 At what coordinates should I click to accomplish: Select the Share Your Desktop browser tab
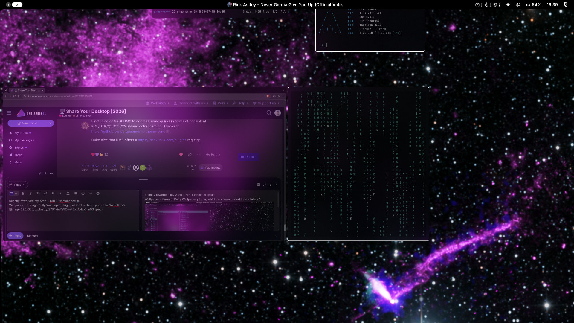click(27, 90)
